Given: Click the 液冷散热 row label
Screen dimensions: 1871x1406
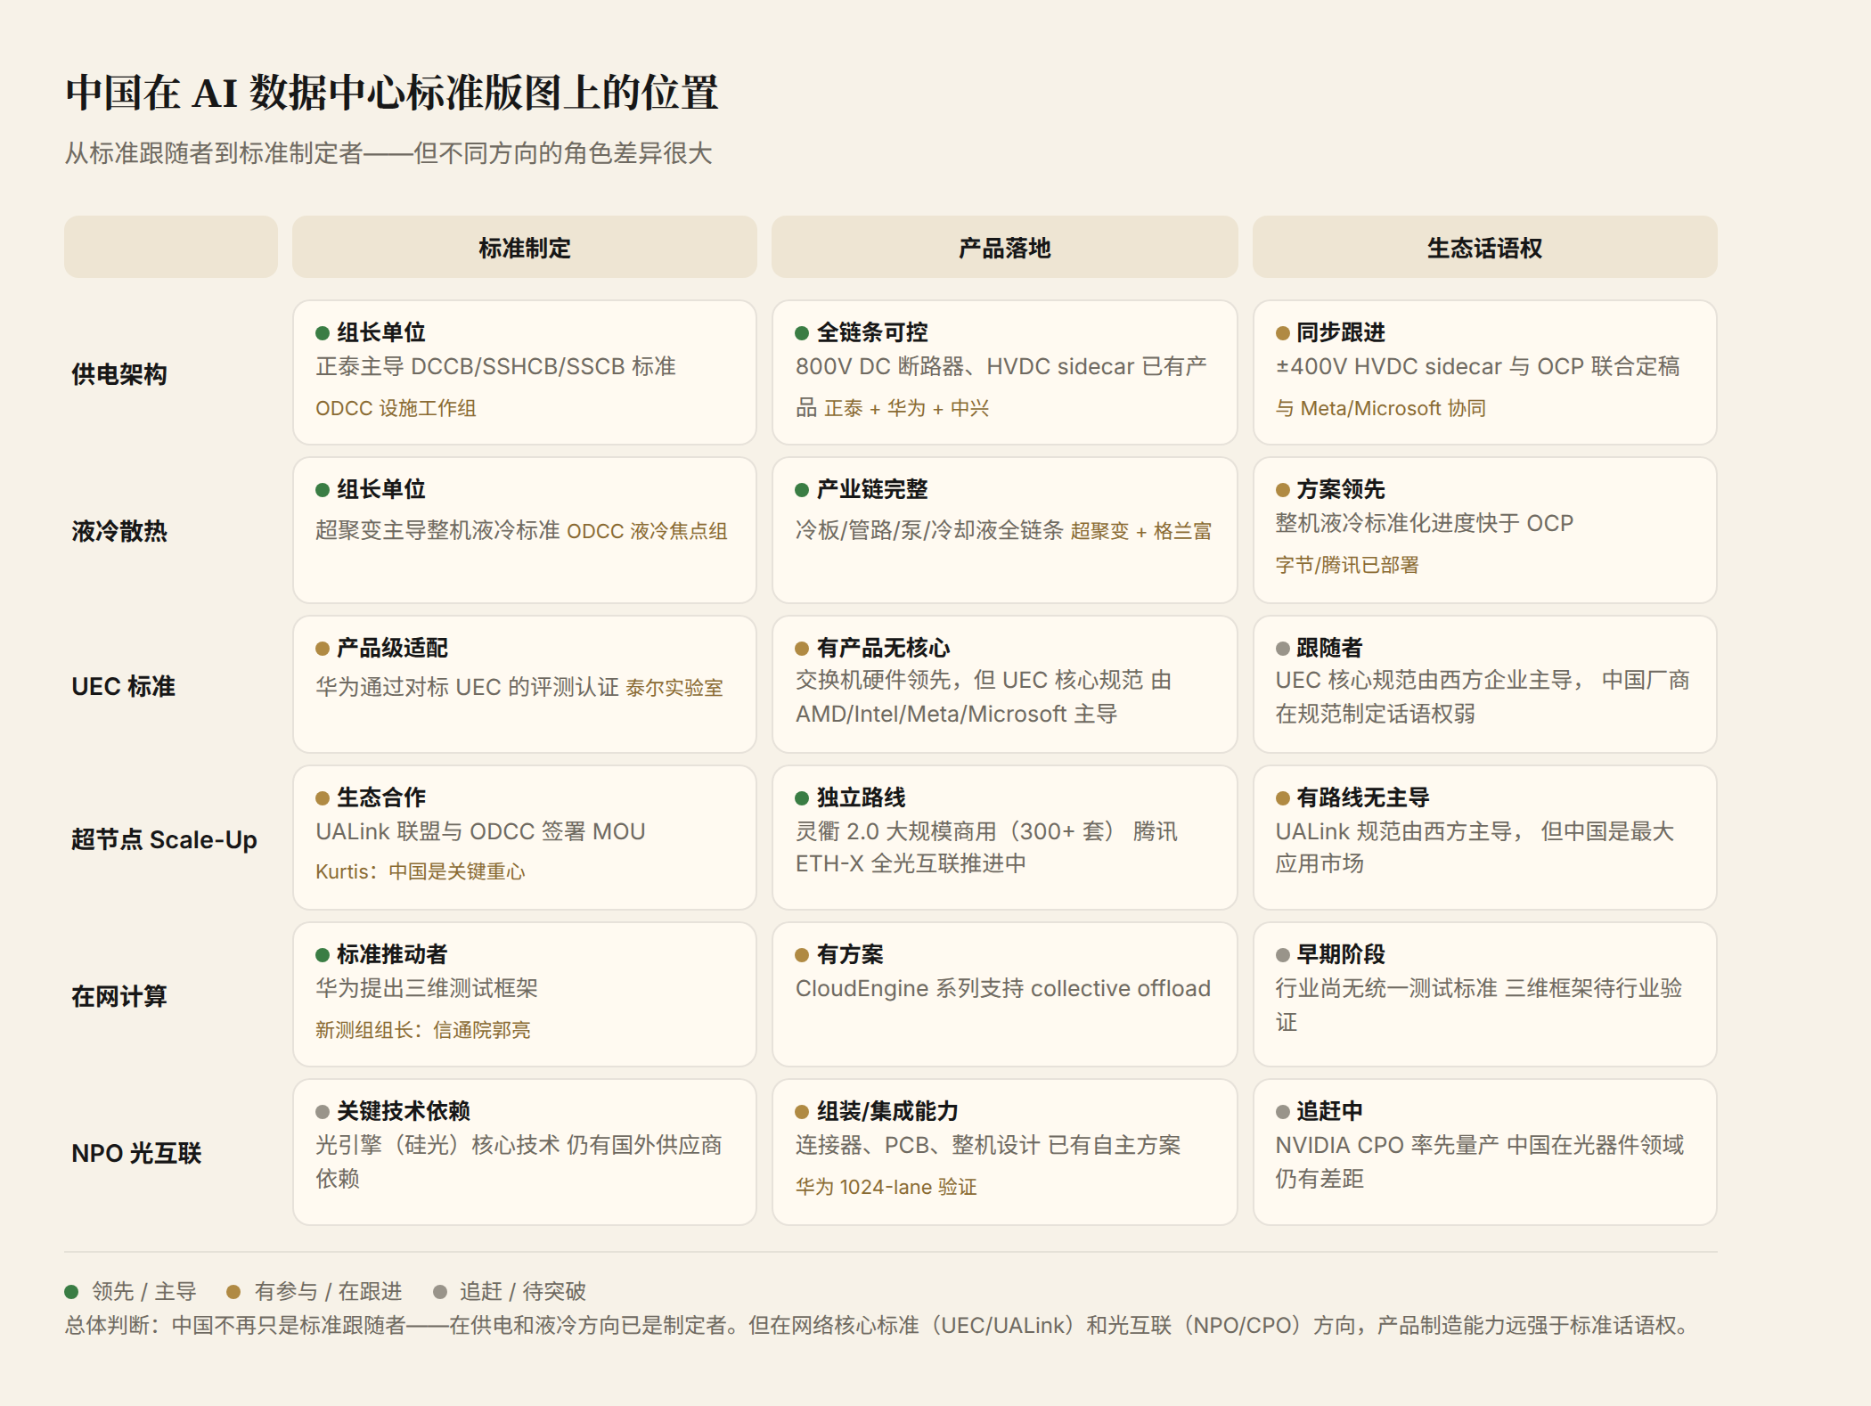Looking at the screenshot, I should tap(119, 531).
